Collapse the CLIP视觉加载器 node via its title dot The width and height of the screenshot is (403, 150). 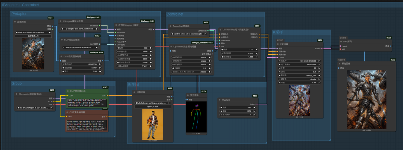(62, 40)
